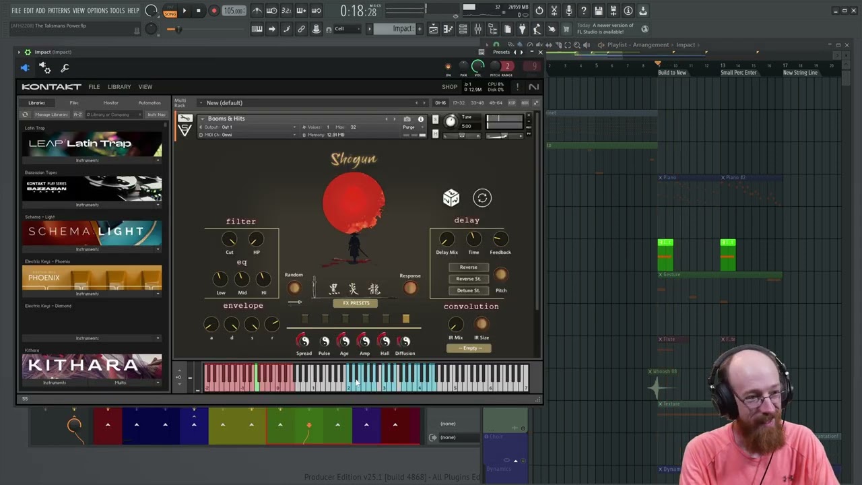862x485 pixels.
Task: Toggle the Reverse delay button
Action: pos(468,267)
